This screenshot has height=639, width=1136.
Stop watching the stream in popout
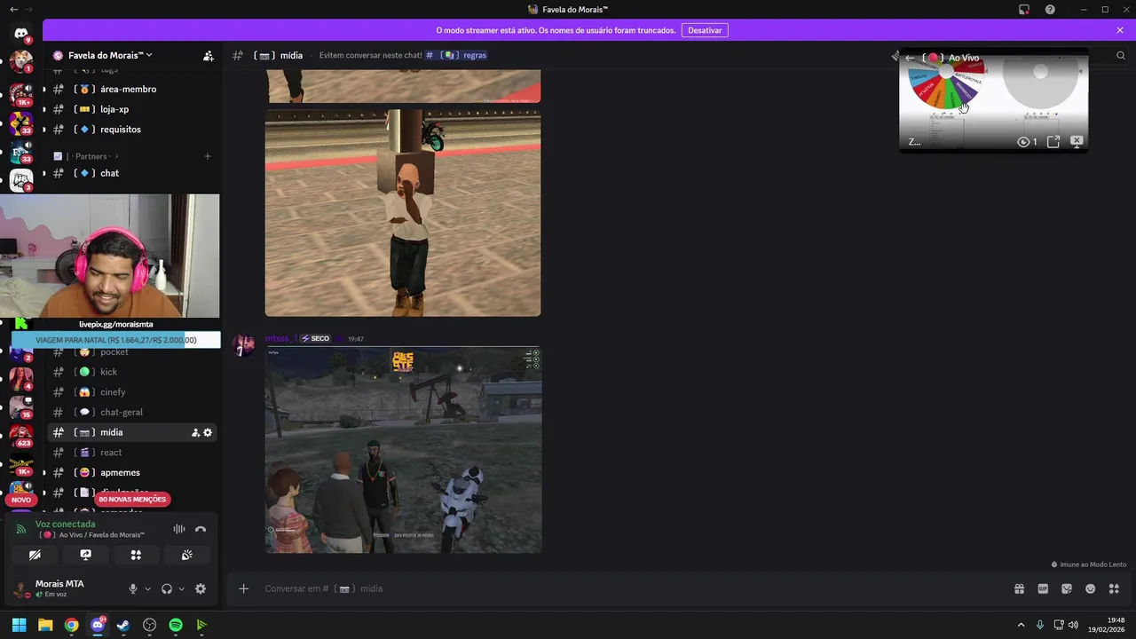(1077, 141)
